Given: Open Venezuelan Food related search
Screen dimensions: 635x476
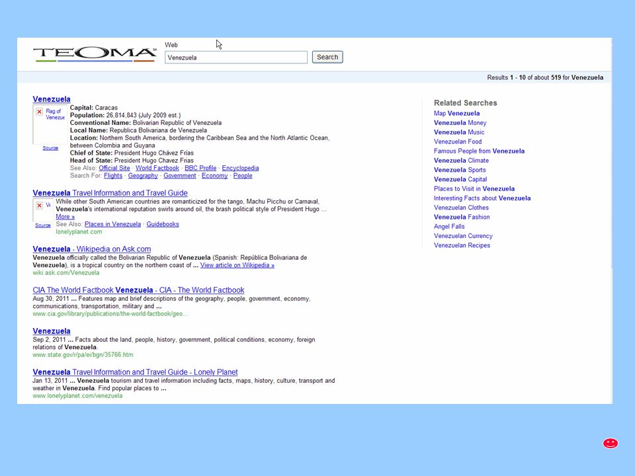Looking at the screenshot, I should point(458,141).
